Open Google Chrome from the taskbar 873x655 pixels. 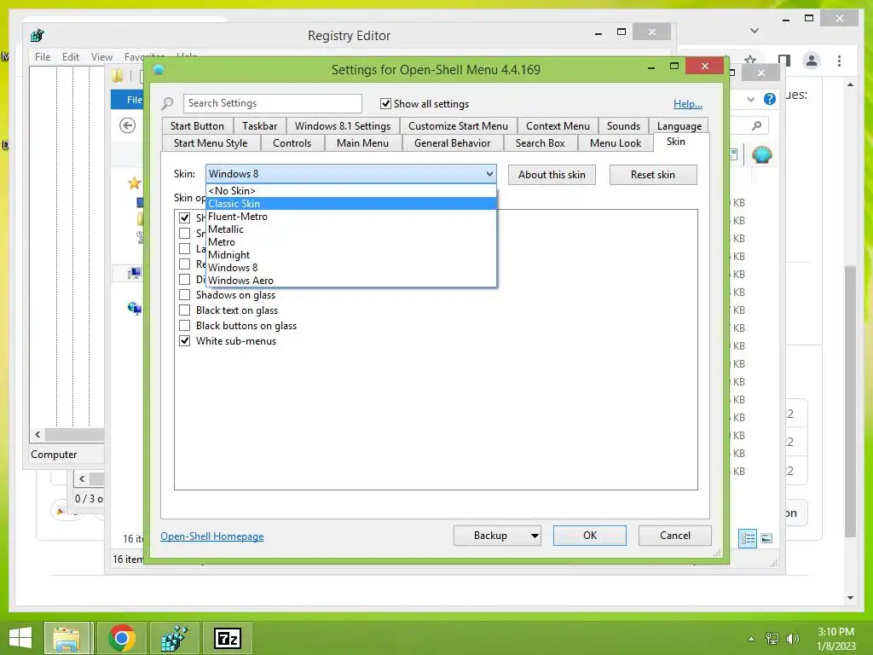point(122,638)
